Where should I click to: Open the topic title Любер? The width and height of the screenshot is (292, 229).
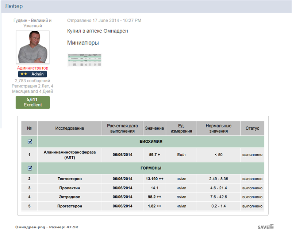pyautogui.click(x=14, y=6)
